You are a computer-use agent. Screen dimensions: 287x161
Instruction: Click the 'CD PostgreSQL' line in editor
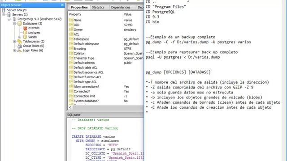[160, 12]
